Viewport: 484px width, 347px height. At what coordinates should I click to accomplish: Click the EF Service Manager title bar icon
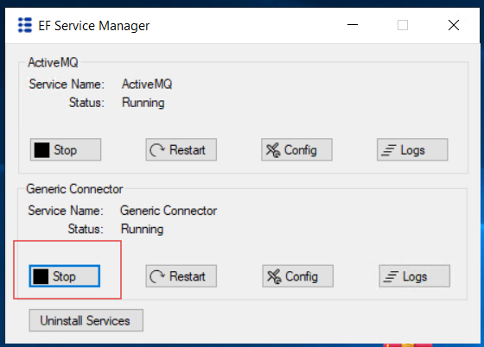25,25
